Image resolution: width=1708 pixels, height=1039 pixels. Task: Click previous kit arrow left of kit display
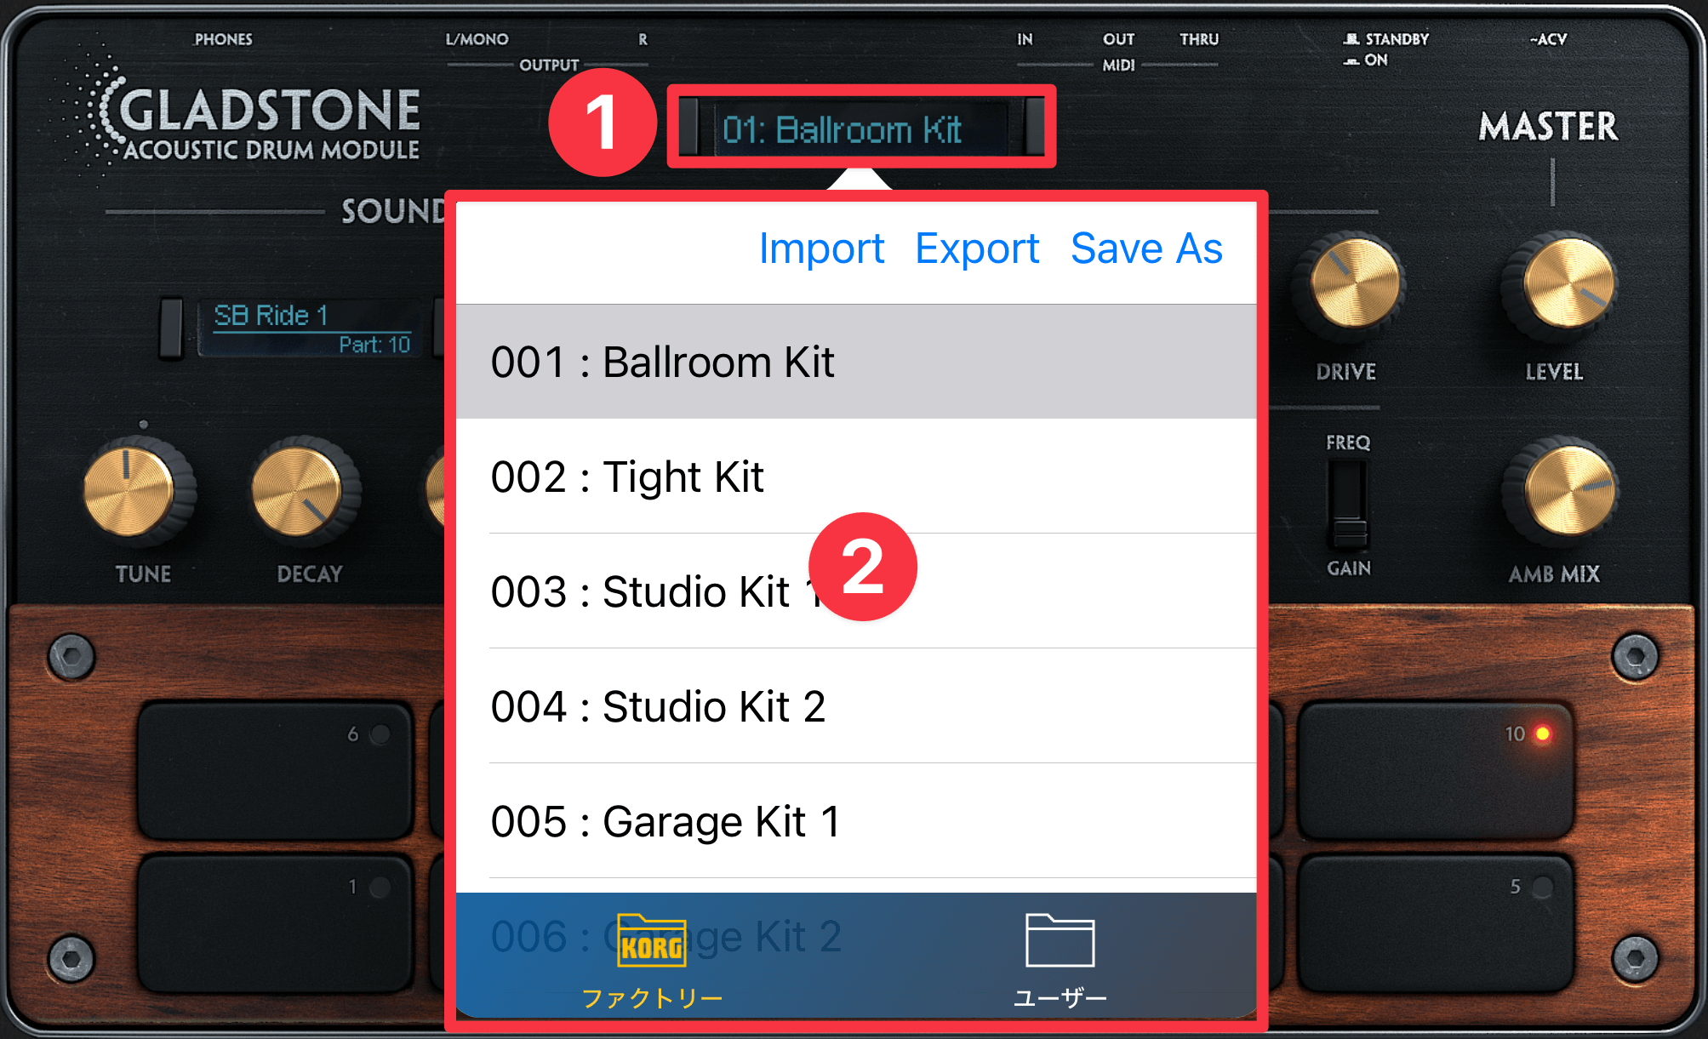tap(688, 127)
